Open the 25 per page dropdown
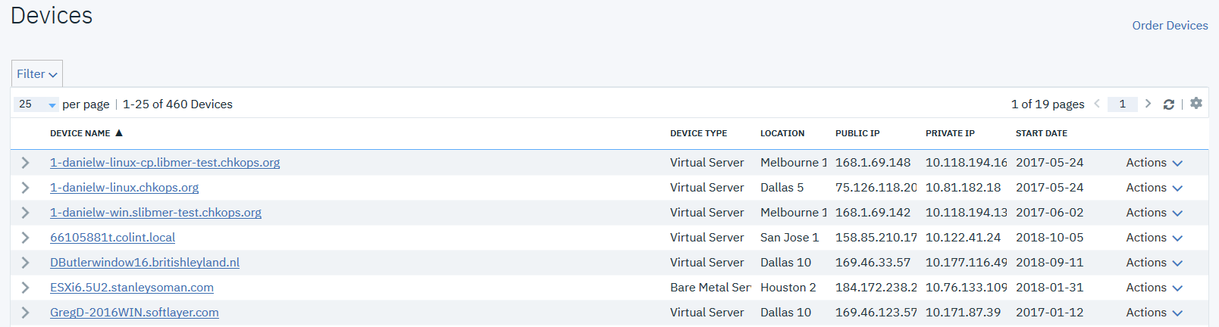The width and height of the screenshot is (1219, 327). click(x=36, y=104)
